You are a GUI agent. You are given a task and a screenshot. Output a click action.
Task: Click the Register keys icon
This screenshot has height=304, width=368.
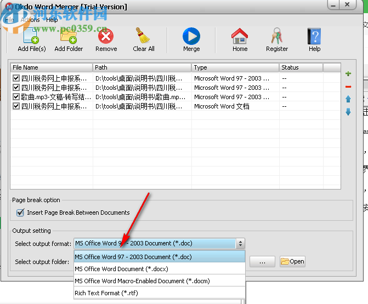[277, 36]
